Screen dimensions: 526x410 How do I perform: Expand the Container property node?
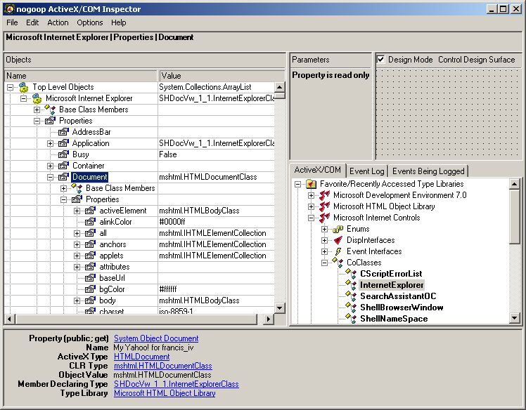(x=51, y=166)
